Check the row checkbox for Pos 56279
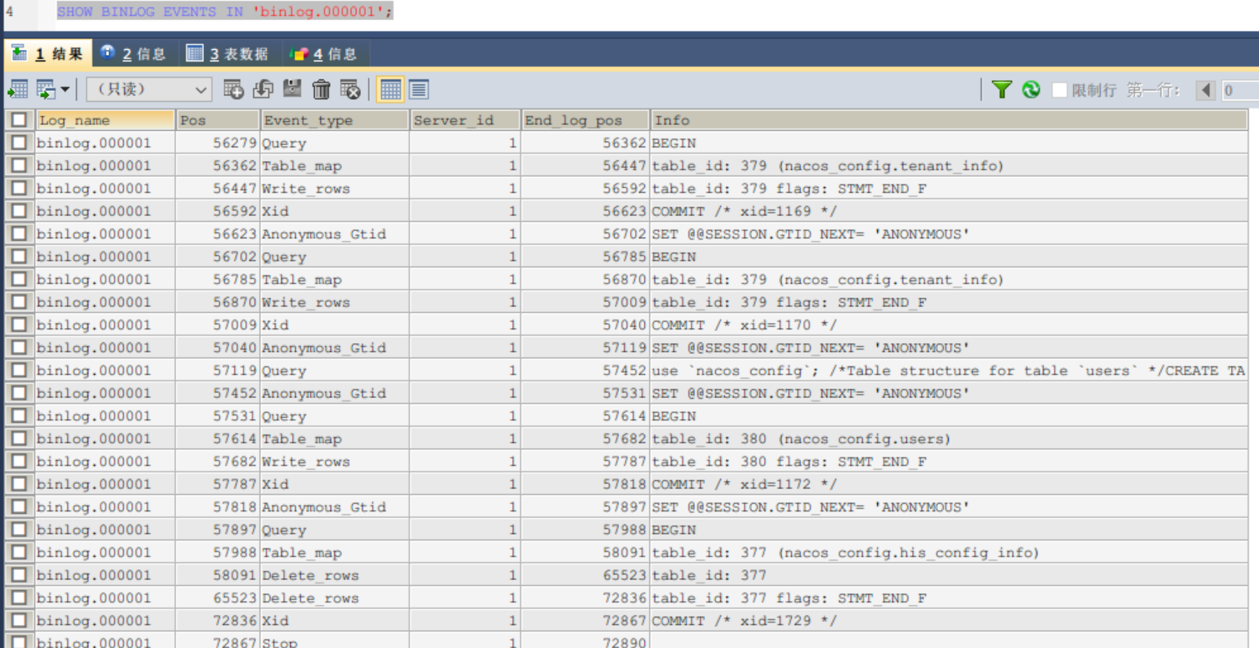Viewport: 1259px width, 648px height. point(20,142)
